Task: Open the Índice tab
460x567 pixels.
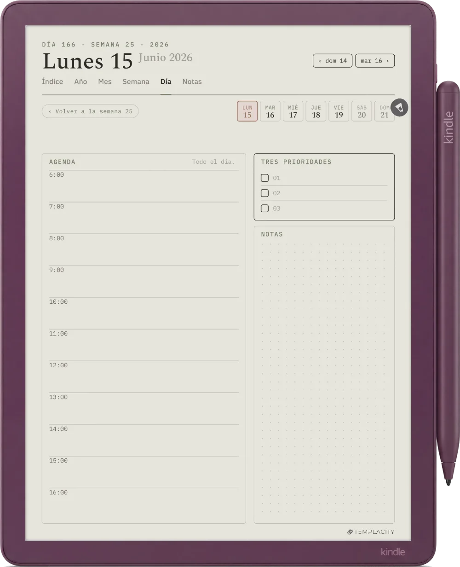Action: pyautogui.click(x=52, y=81)
